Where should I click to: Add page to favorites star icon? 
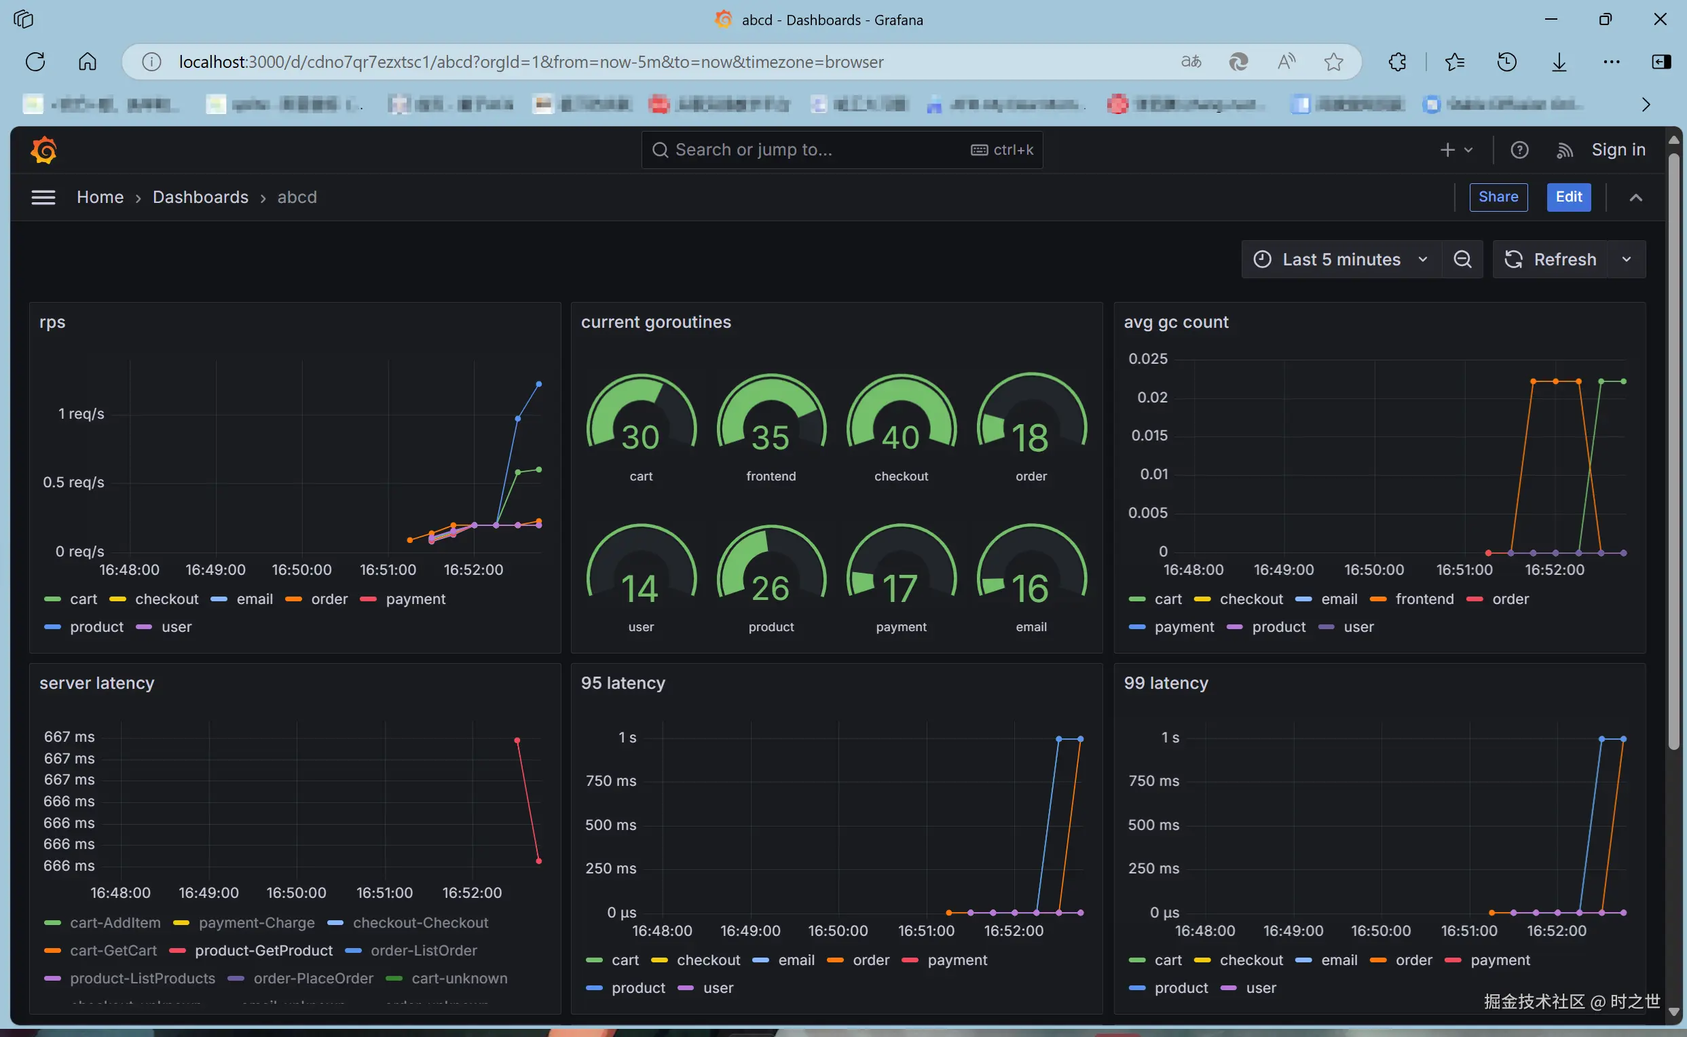1333,62
